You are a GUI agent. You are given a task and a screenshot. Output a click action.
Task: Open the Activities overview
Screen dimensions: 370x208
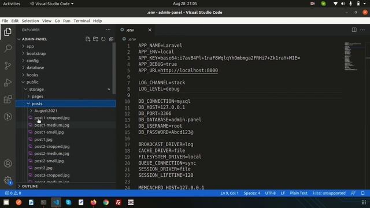(x=12, y=3)
